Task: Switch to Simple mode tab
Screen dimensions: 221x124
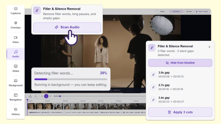Action: pyautogui.click(x=162, y=11)
